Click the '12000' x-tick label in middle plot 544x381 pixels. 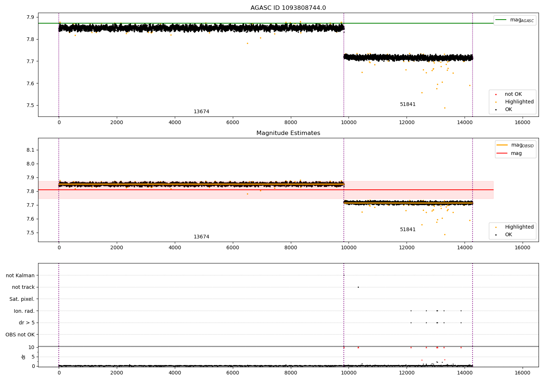click(x=407, y=248)
